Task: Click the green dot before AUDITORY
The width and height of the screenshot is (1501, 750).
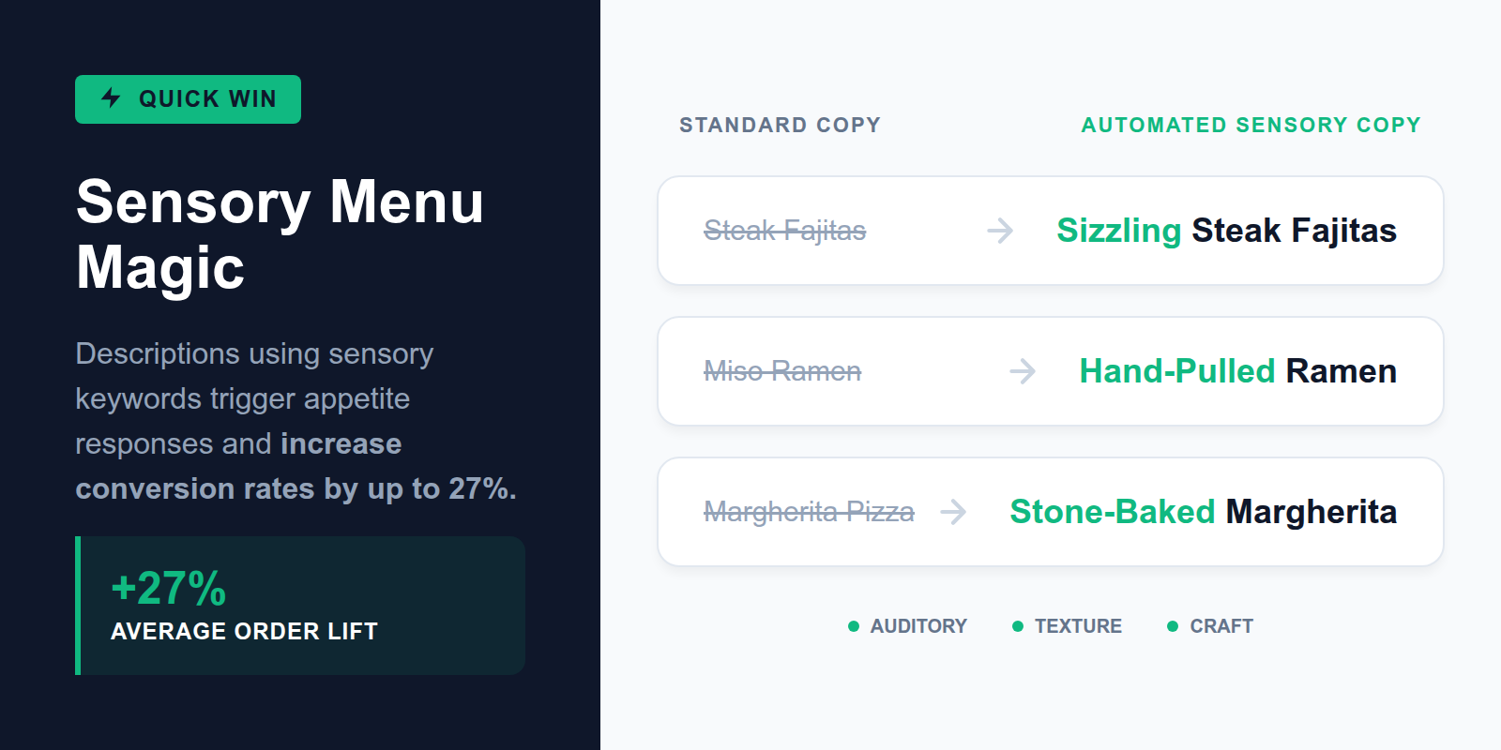Action: point(854,626)
